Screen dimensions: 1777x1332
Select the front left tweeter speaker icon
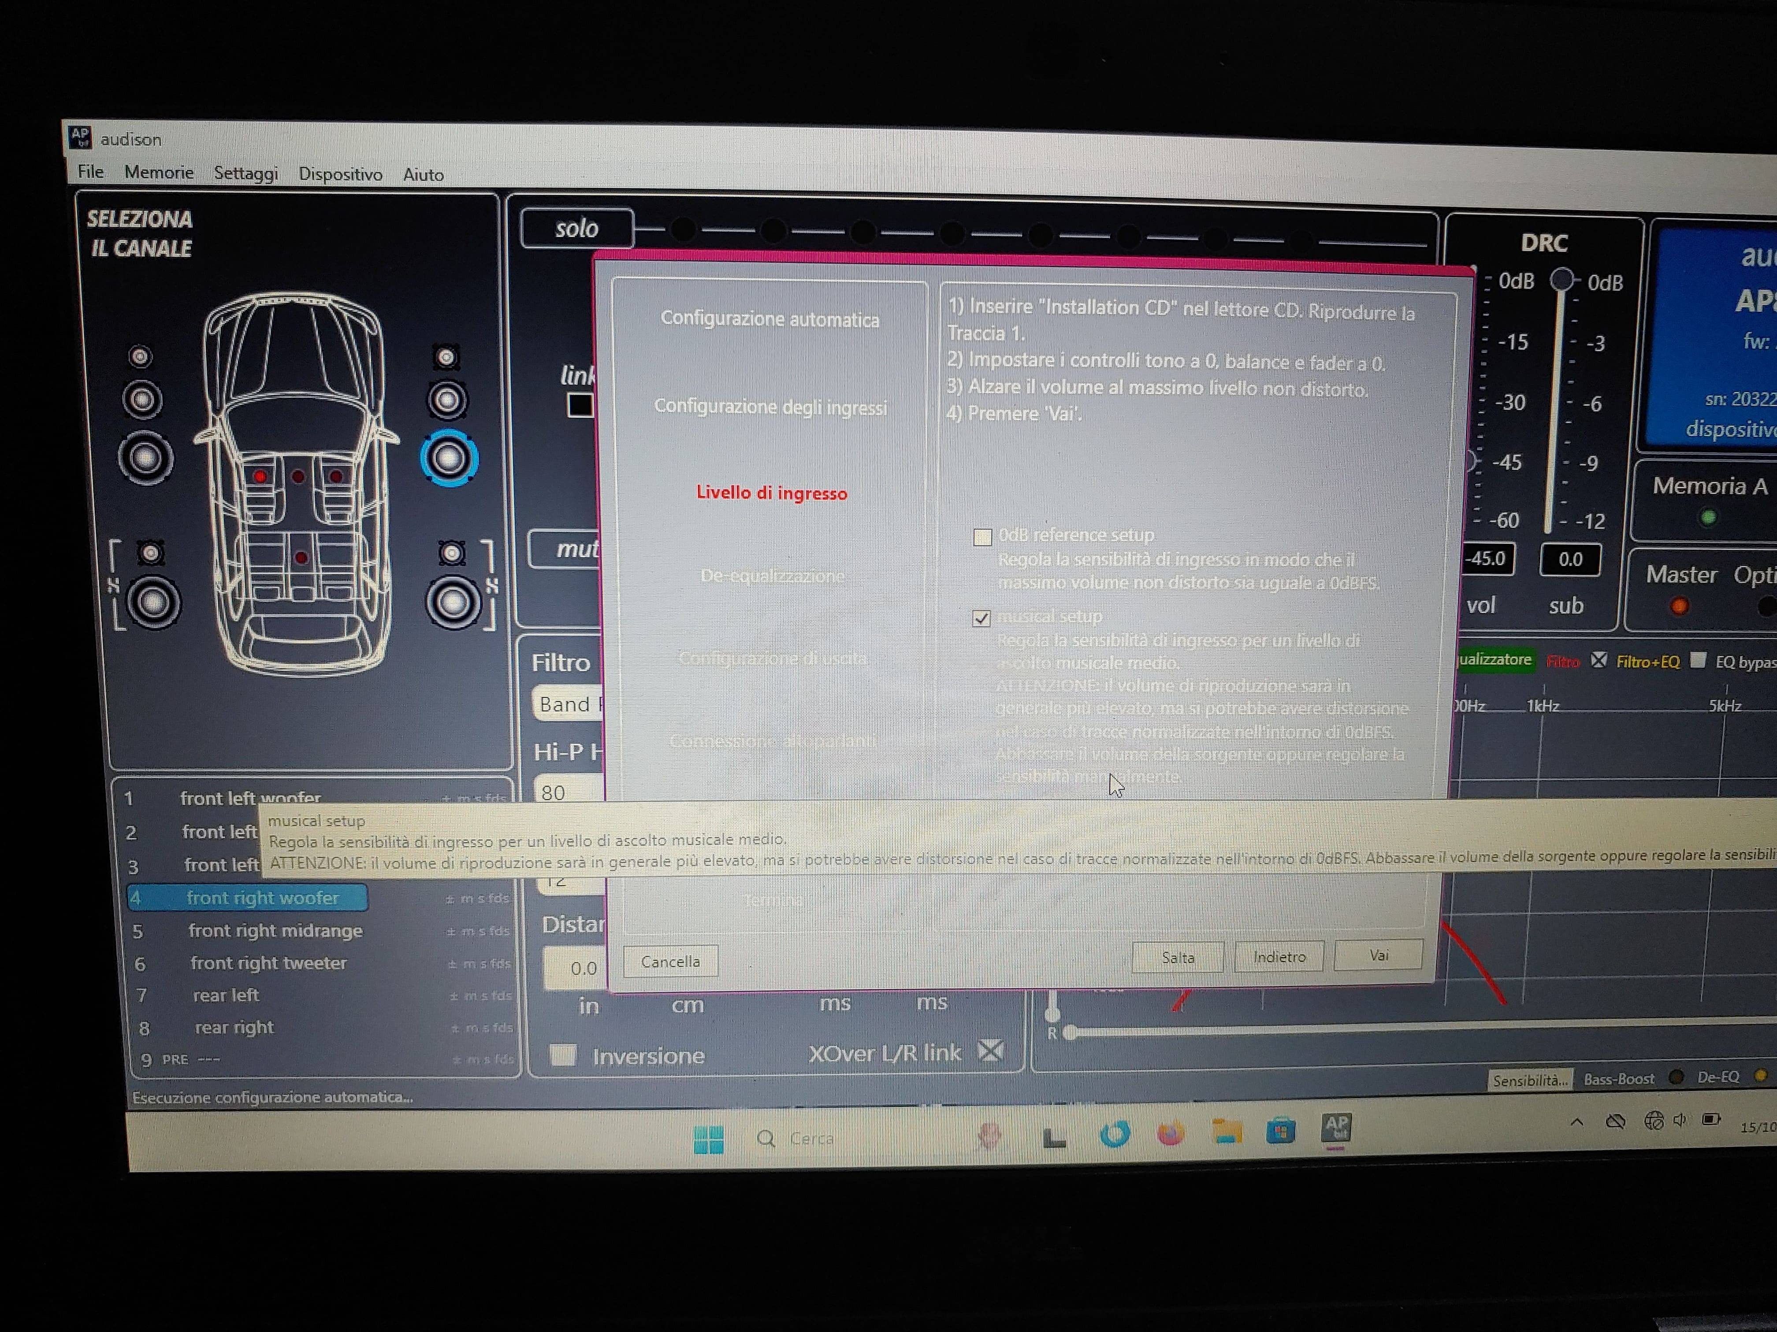(141, 355)
